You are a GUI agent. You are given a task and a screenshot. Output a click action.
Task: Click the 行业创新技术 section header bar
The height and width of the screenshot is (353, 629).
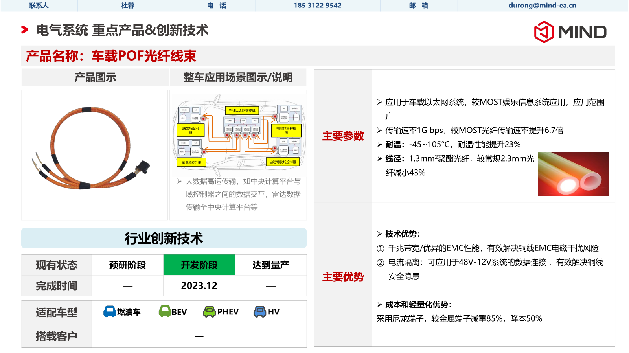click(x=164, y=238)
